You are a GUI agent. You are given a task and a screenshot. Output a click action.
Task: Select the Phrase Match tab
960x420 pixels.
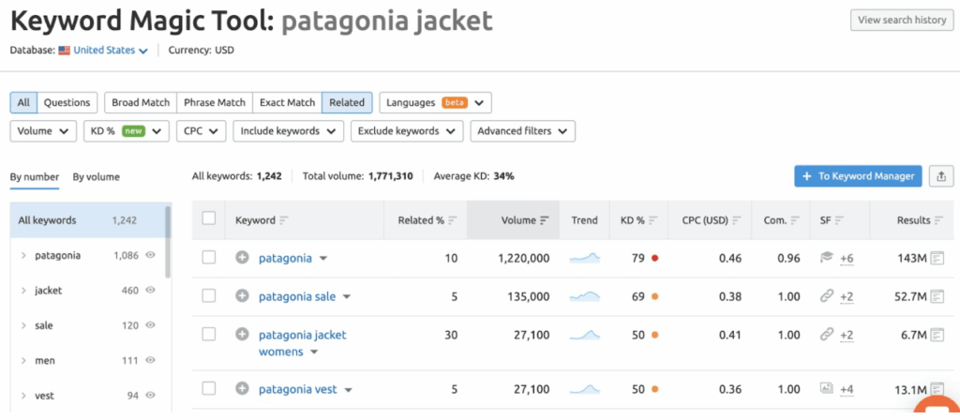[215, 102]
